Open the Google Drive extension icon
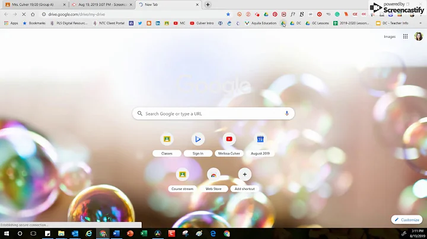427x239 pixels. (266, 14)
